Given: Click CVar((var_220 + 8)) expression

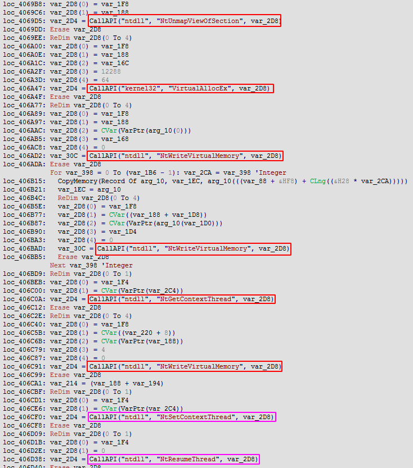Looking at the screenshot, I should pyautogui.click(x=138, y=333).
